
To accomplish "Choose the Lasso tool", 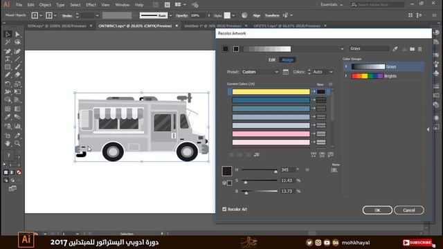I will pos(17,42).
